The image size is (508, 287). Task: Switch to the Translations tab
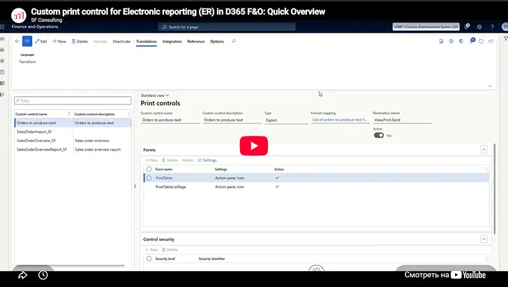tap(146, 41)
